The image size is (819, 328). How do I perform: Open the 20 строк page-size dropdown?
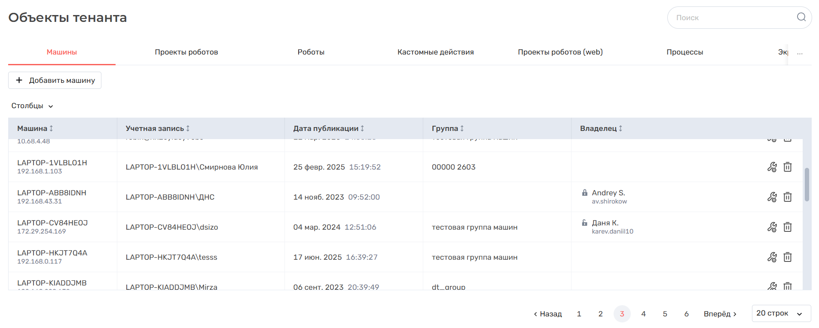781,313
